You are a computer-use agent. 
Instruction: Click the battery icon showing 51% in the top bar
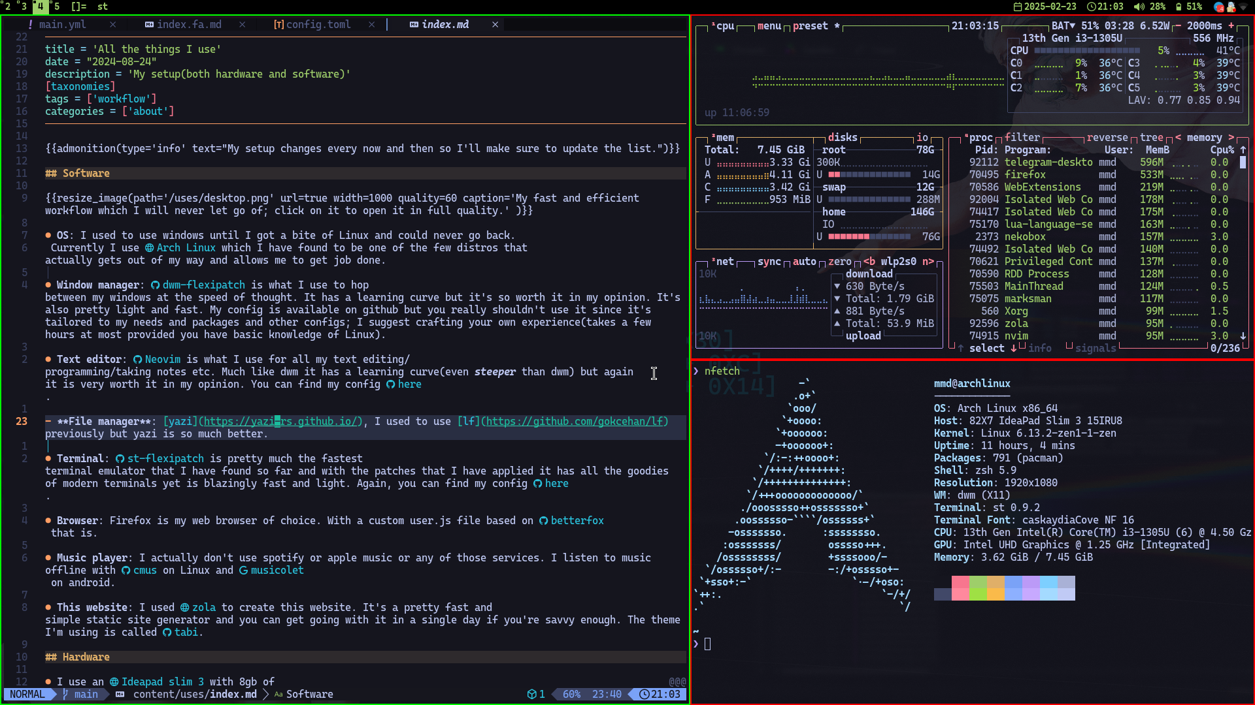tap(1179, 7)
